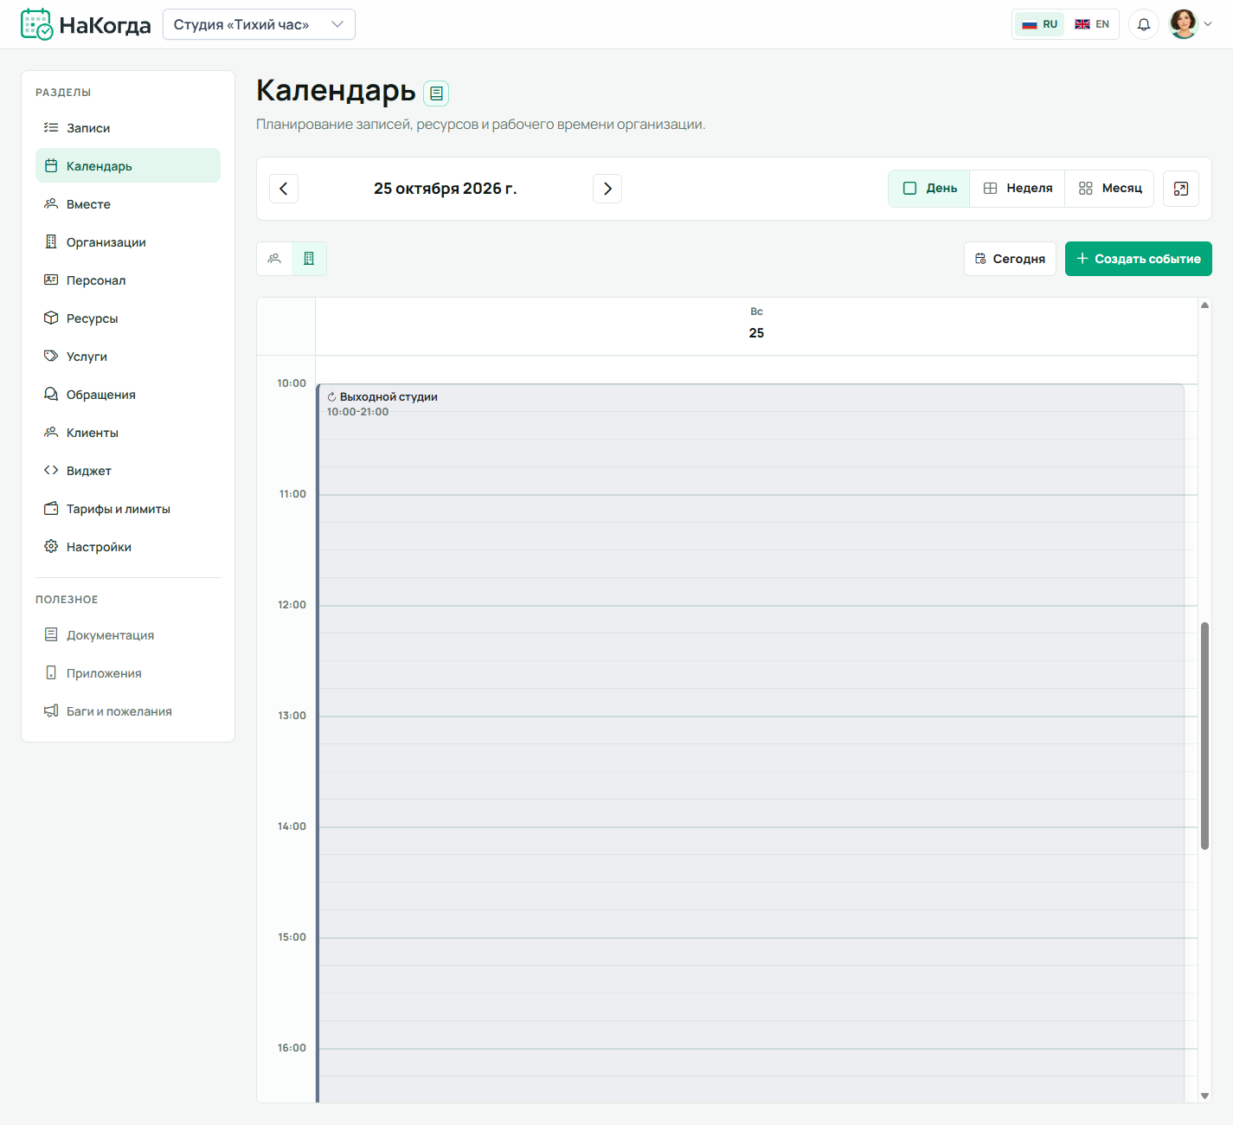Switch to organization building view icon
The height and width of the screenshot is (1125, 1233).
pyautogui.click(x=309, y=259)
